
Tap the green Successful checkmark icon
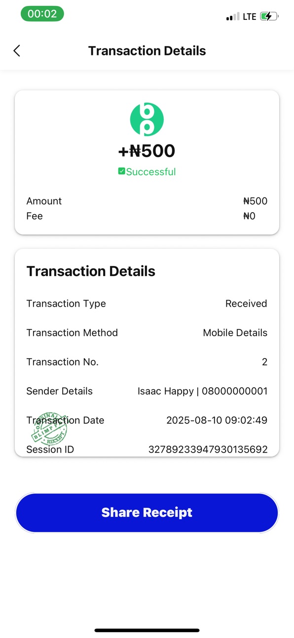pos(121,171)
